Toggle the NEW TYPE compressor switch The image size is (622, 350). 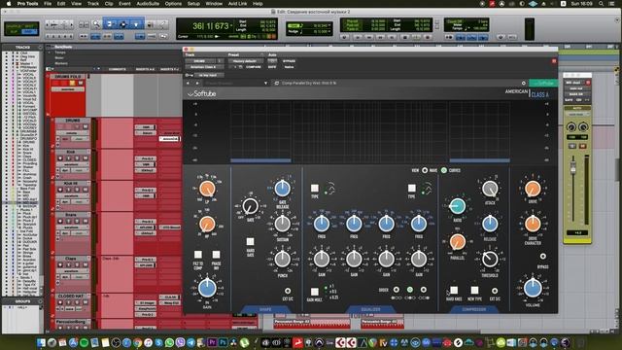click(x=474, y=290)
